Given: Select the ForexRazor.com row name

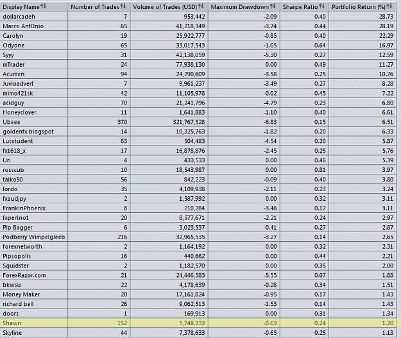Looking at the screenshot, I should click(x=24, y=275).
